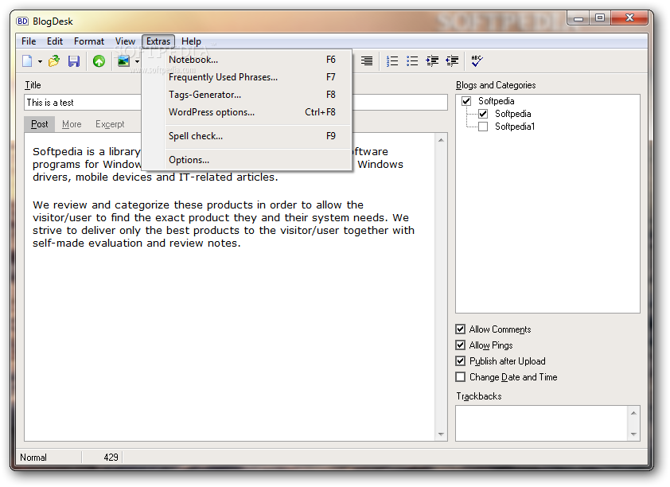Open the Edit menu

(55, 41)
